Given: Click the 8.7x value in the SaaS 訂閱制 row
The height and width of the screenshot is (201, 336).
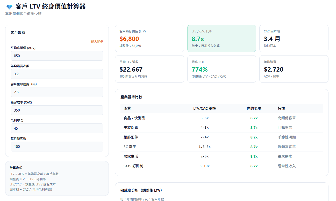Looking at the screenshot, I should (254, 166).
